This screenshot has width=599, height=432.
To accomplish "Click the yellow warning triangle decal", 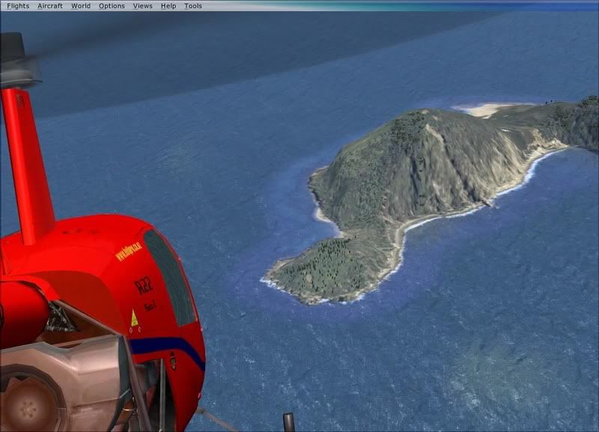I will pos(135,318).
